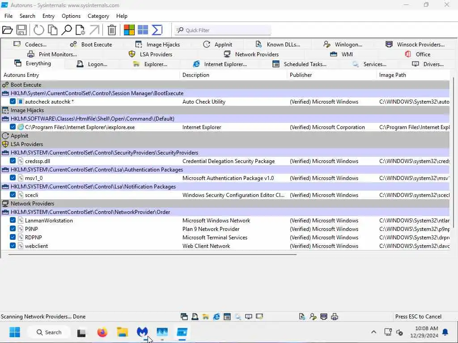
Task: Toggle hide Microsoft entries colored icon
Action: pyautogui.click(x=129, y=30)
